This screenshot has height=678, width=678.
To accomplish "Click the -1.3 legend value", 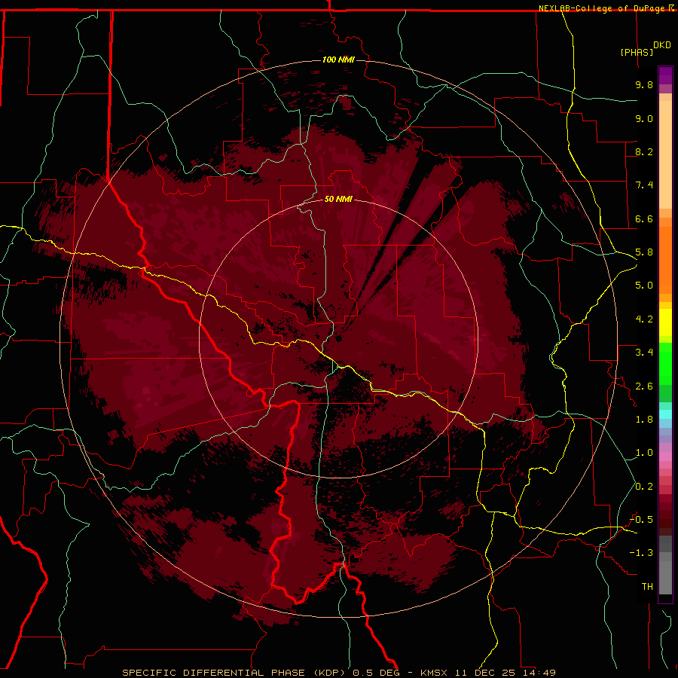I will point(641,553).
